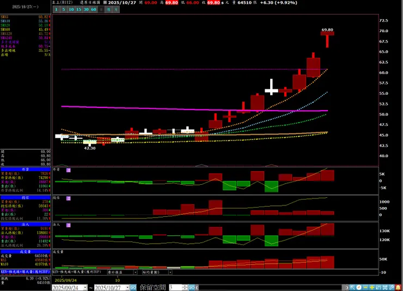
Task: Click the 2025/10/27 date label at upper left
Action: (x=25, y=7)
